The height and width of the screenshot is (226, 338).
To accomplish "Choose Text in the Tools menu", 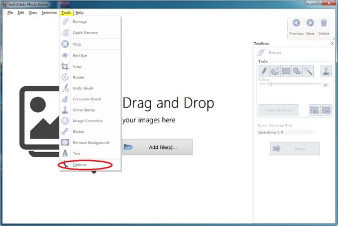I will pos(90,153).
